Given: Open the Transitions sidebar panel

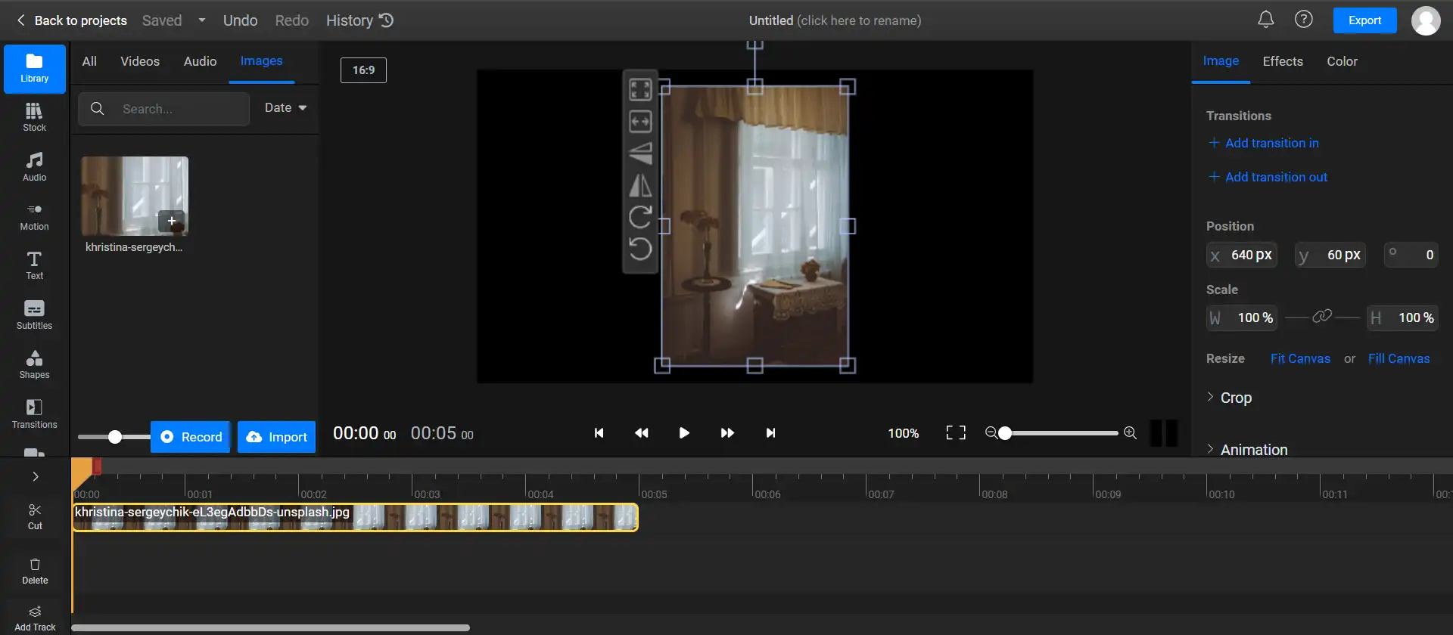Looking at the screenshot, I should [35, 414].
